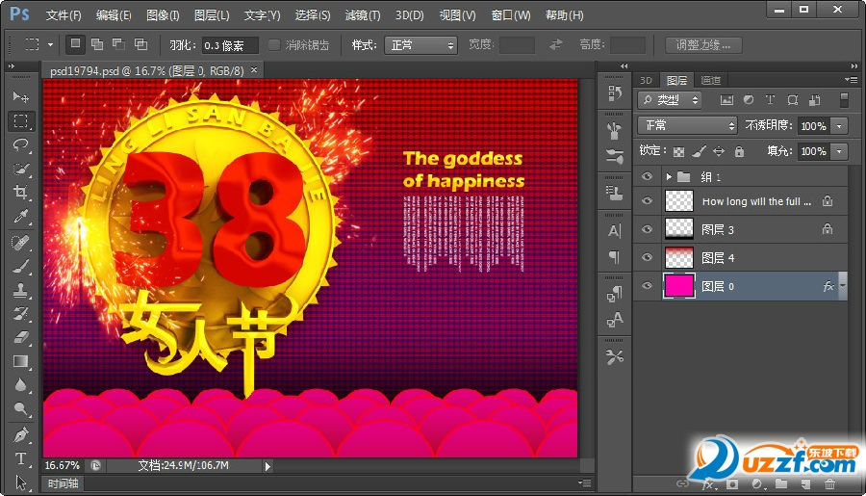The width and height of the screenshot is (866, 496).
Task: Open the 样式 style dropdown
Action: click(x=420, y=45)
